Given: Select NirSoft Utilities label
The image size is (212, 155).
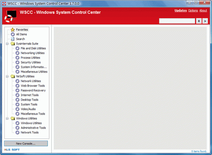Looking at the screenshot, I should (25, 76).
